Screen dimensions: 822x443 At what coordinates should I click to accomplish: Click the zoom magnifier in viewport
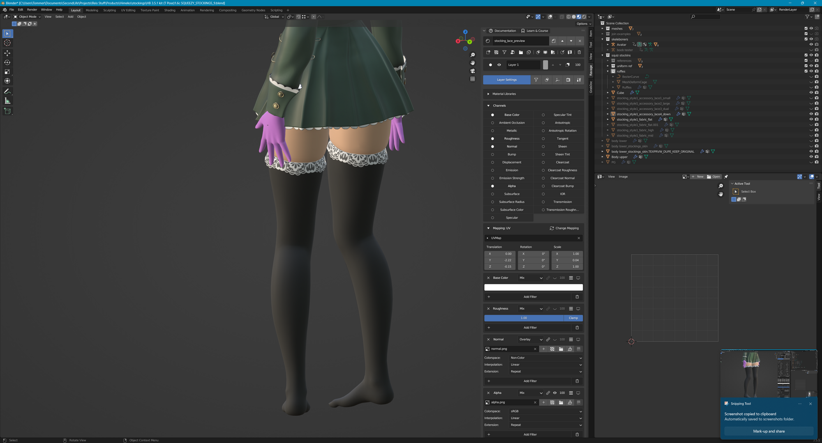tap(473, 55)
